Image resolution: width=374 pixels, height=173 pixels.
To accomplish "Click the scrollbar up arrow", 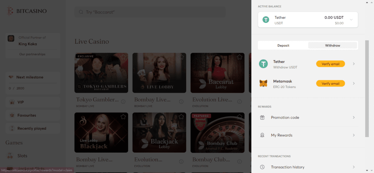I will coord(367,3).
